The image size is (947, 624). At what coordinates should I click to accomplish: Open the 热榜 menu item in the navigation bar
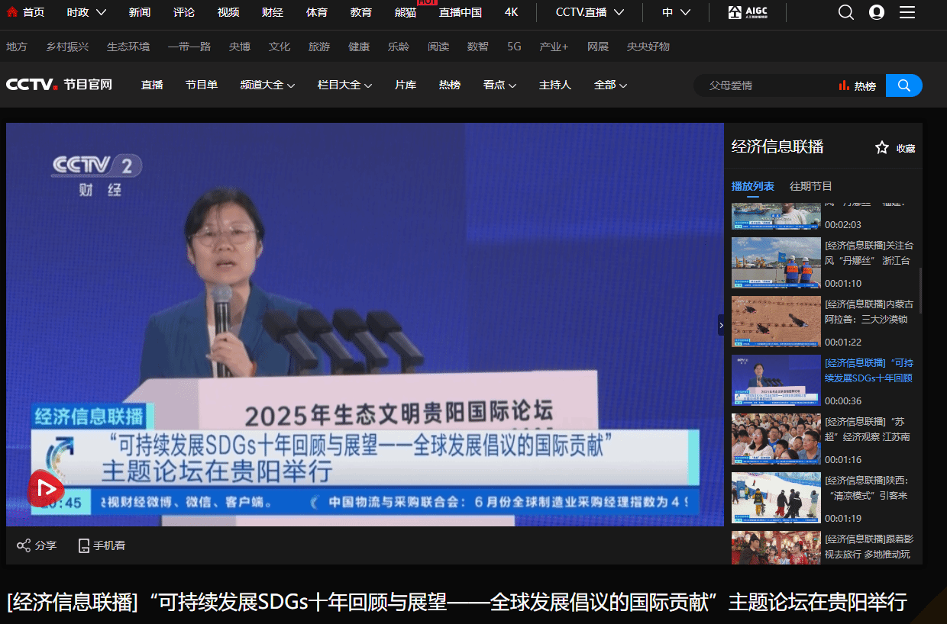tap(450, 85)
